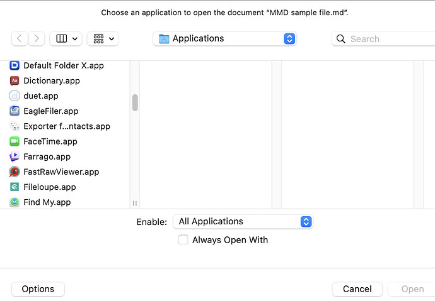Select Exporter f...ntacts.app in the list
Screen dimensions: 435x301
click(65, 126)
